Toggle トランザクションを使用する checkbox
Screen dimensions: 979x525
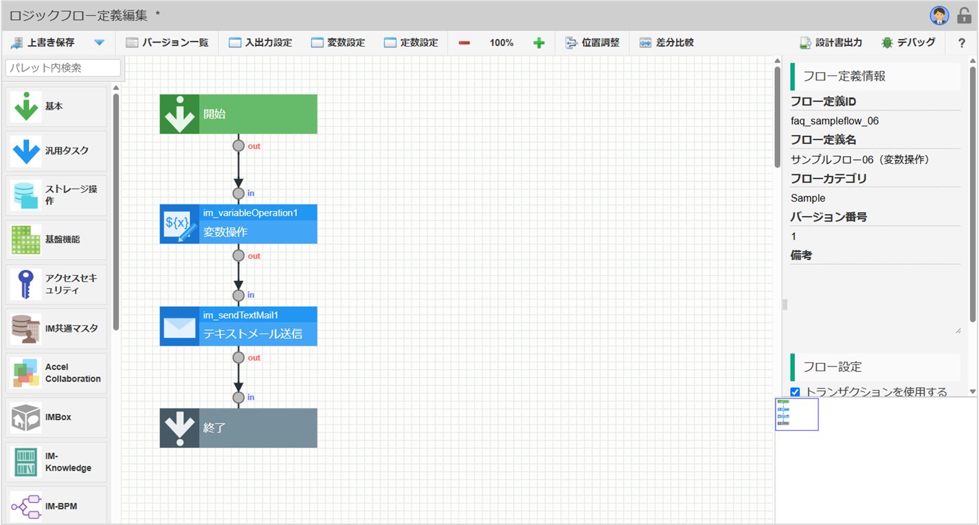[796, 392]
